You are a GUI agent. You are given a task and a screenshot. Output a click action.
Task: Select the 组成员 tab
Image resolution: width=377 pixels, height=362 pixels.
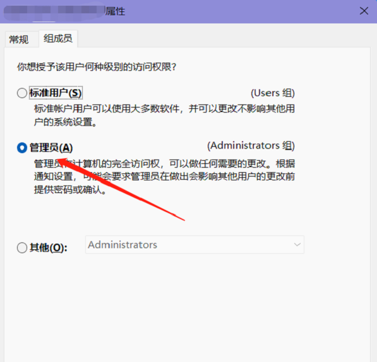[58, 39]
